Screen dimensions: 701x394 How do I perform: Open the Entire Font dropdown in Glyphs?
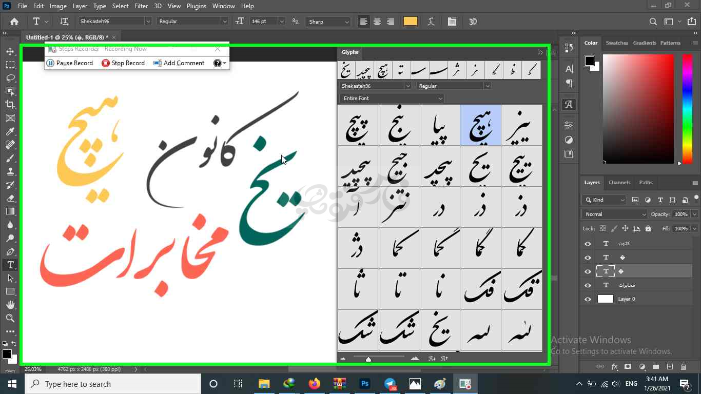[392, 98]
